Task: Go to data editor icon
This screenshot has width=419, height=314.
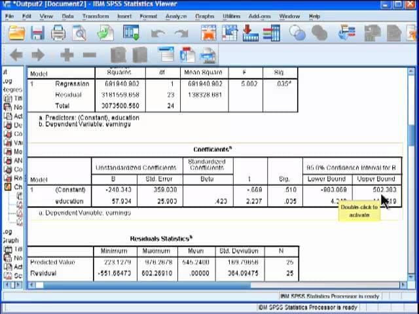Action: [208, 33]
